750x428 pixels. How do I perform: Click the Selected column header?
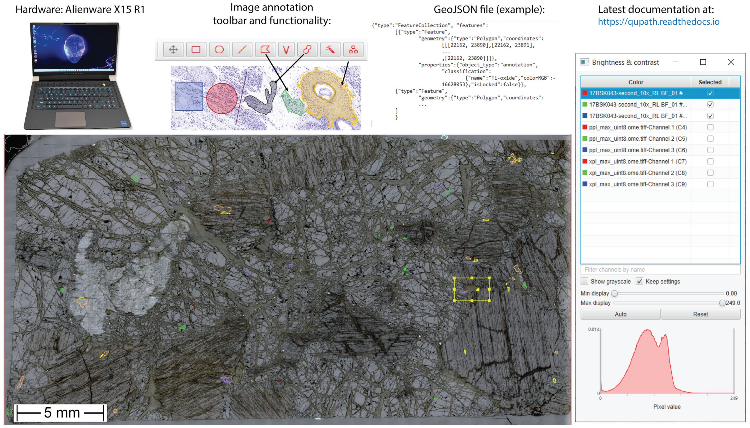(710, 82)
